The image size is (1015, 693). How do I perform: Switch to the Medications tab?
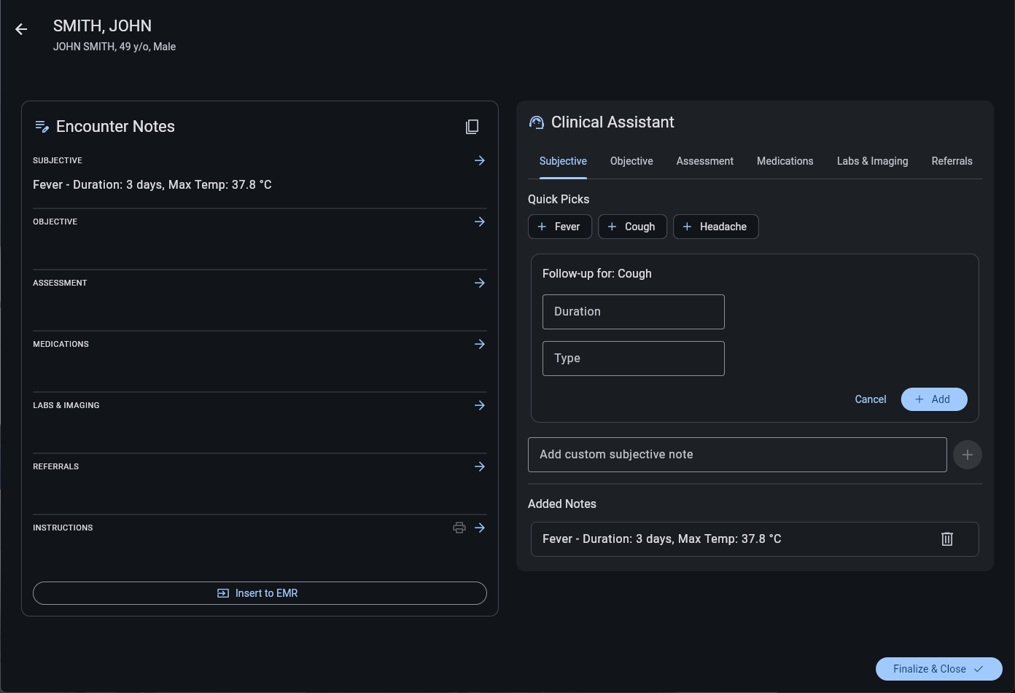click(785, 161)
